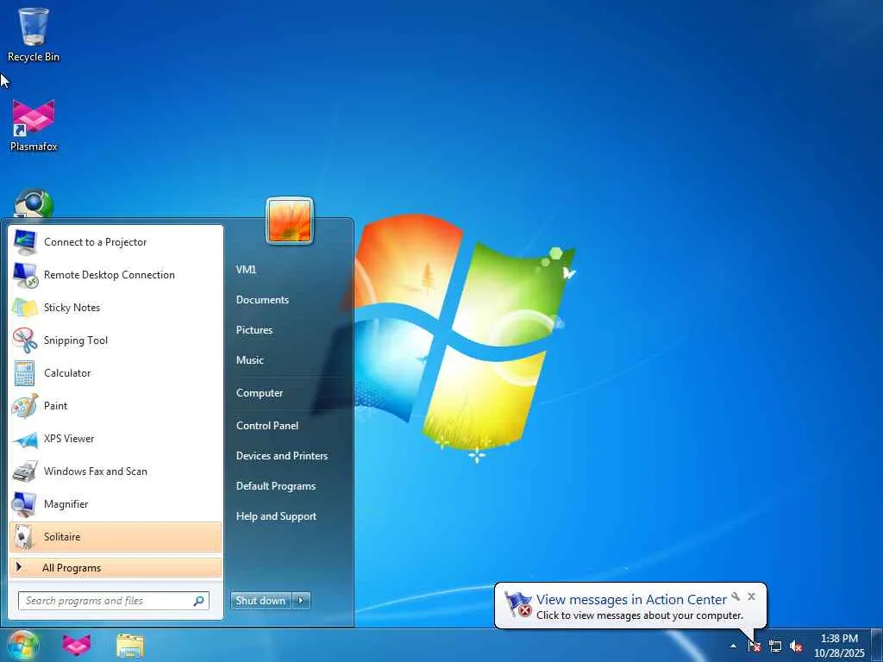Click the Magnifier icon
The height and width of the screenshot is (662, 883).
pyautogui.click(x=25, y=503)
